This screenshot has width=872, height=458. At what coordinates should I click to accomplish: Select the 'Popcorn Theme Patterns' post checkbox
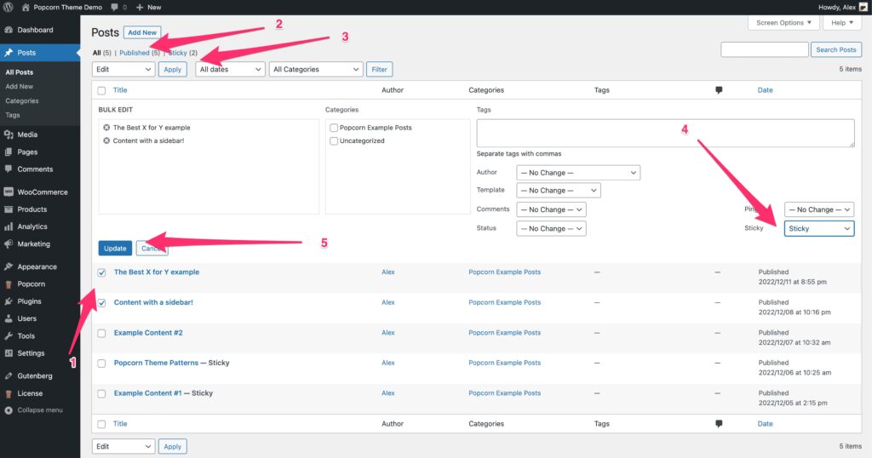pos(101,364)
